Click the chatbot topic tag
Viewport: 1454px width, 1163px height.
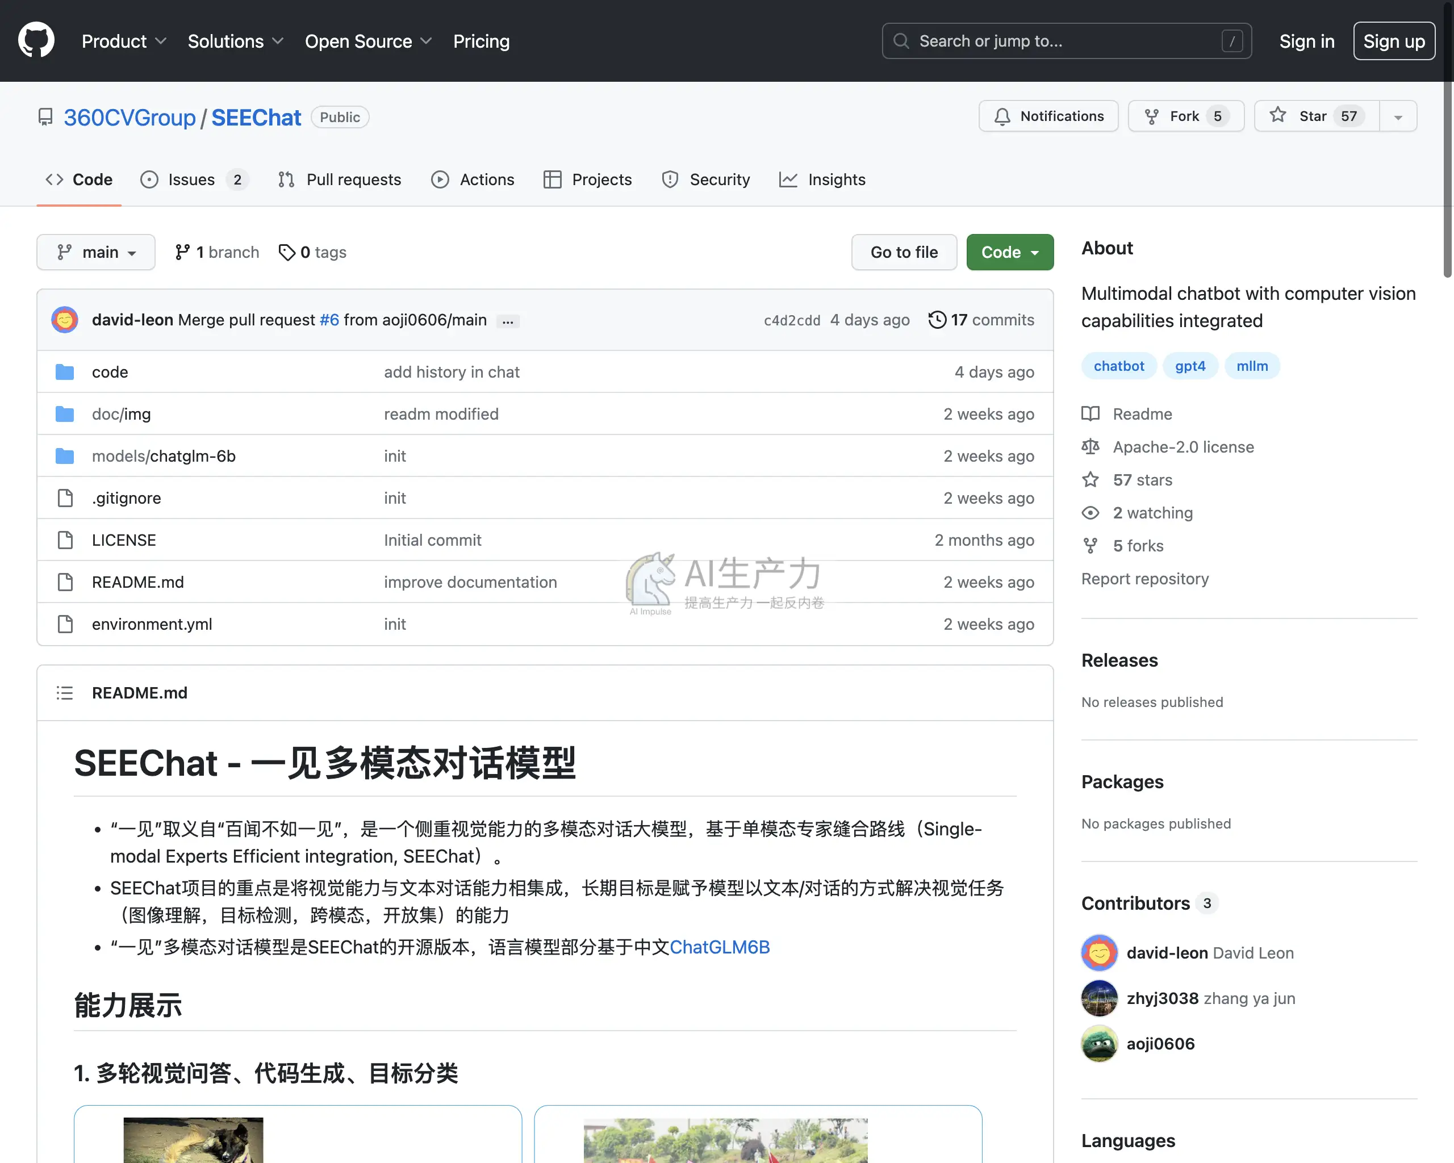pyautogui.click(x=1119, y=366)
